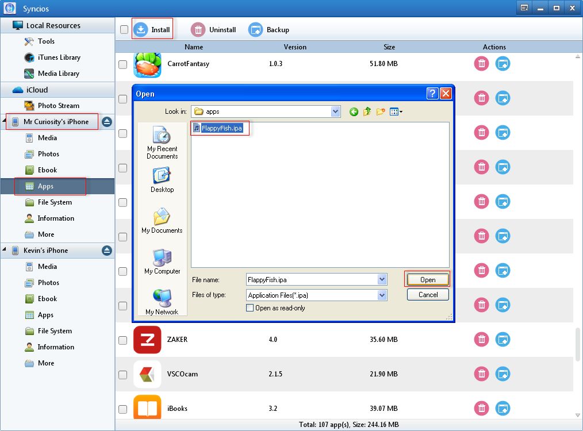The height and width of the screenshot is (431, 583).
Task: Click the Install toolbar button
Action: click(152, 29)
